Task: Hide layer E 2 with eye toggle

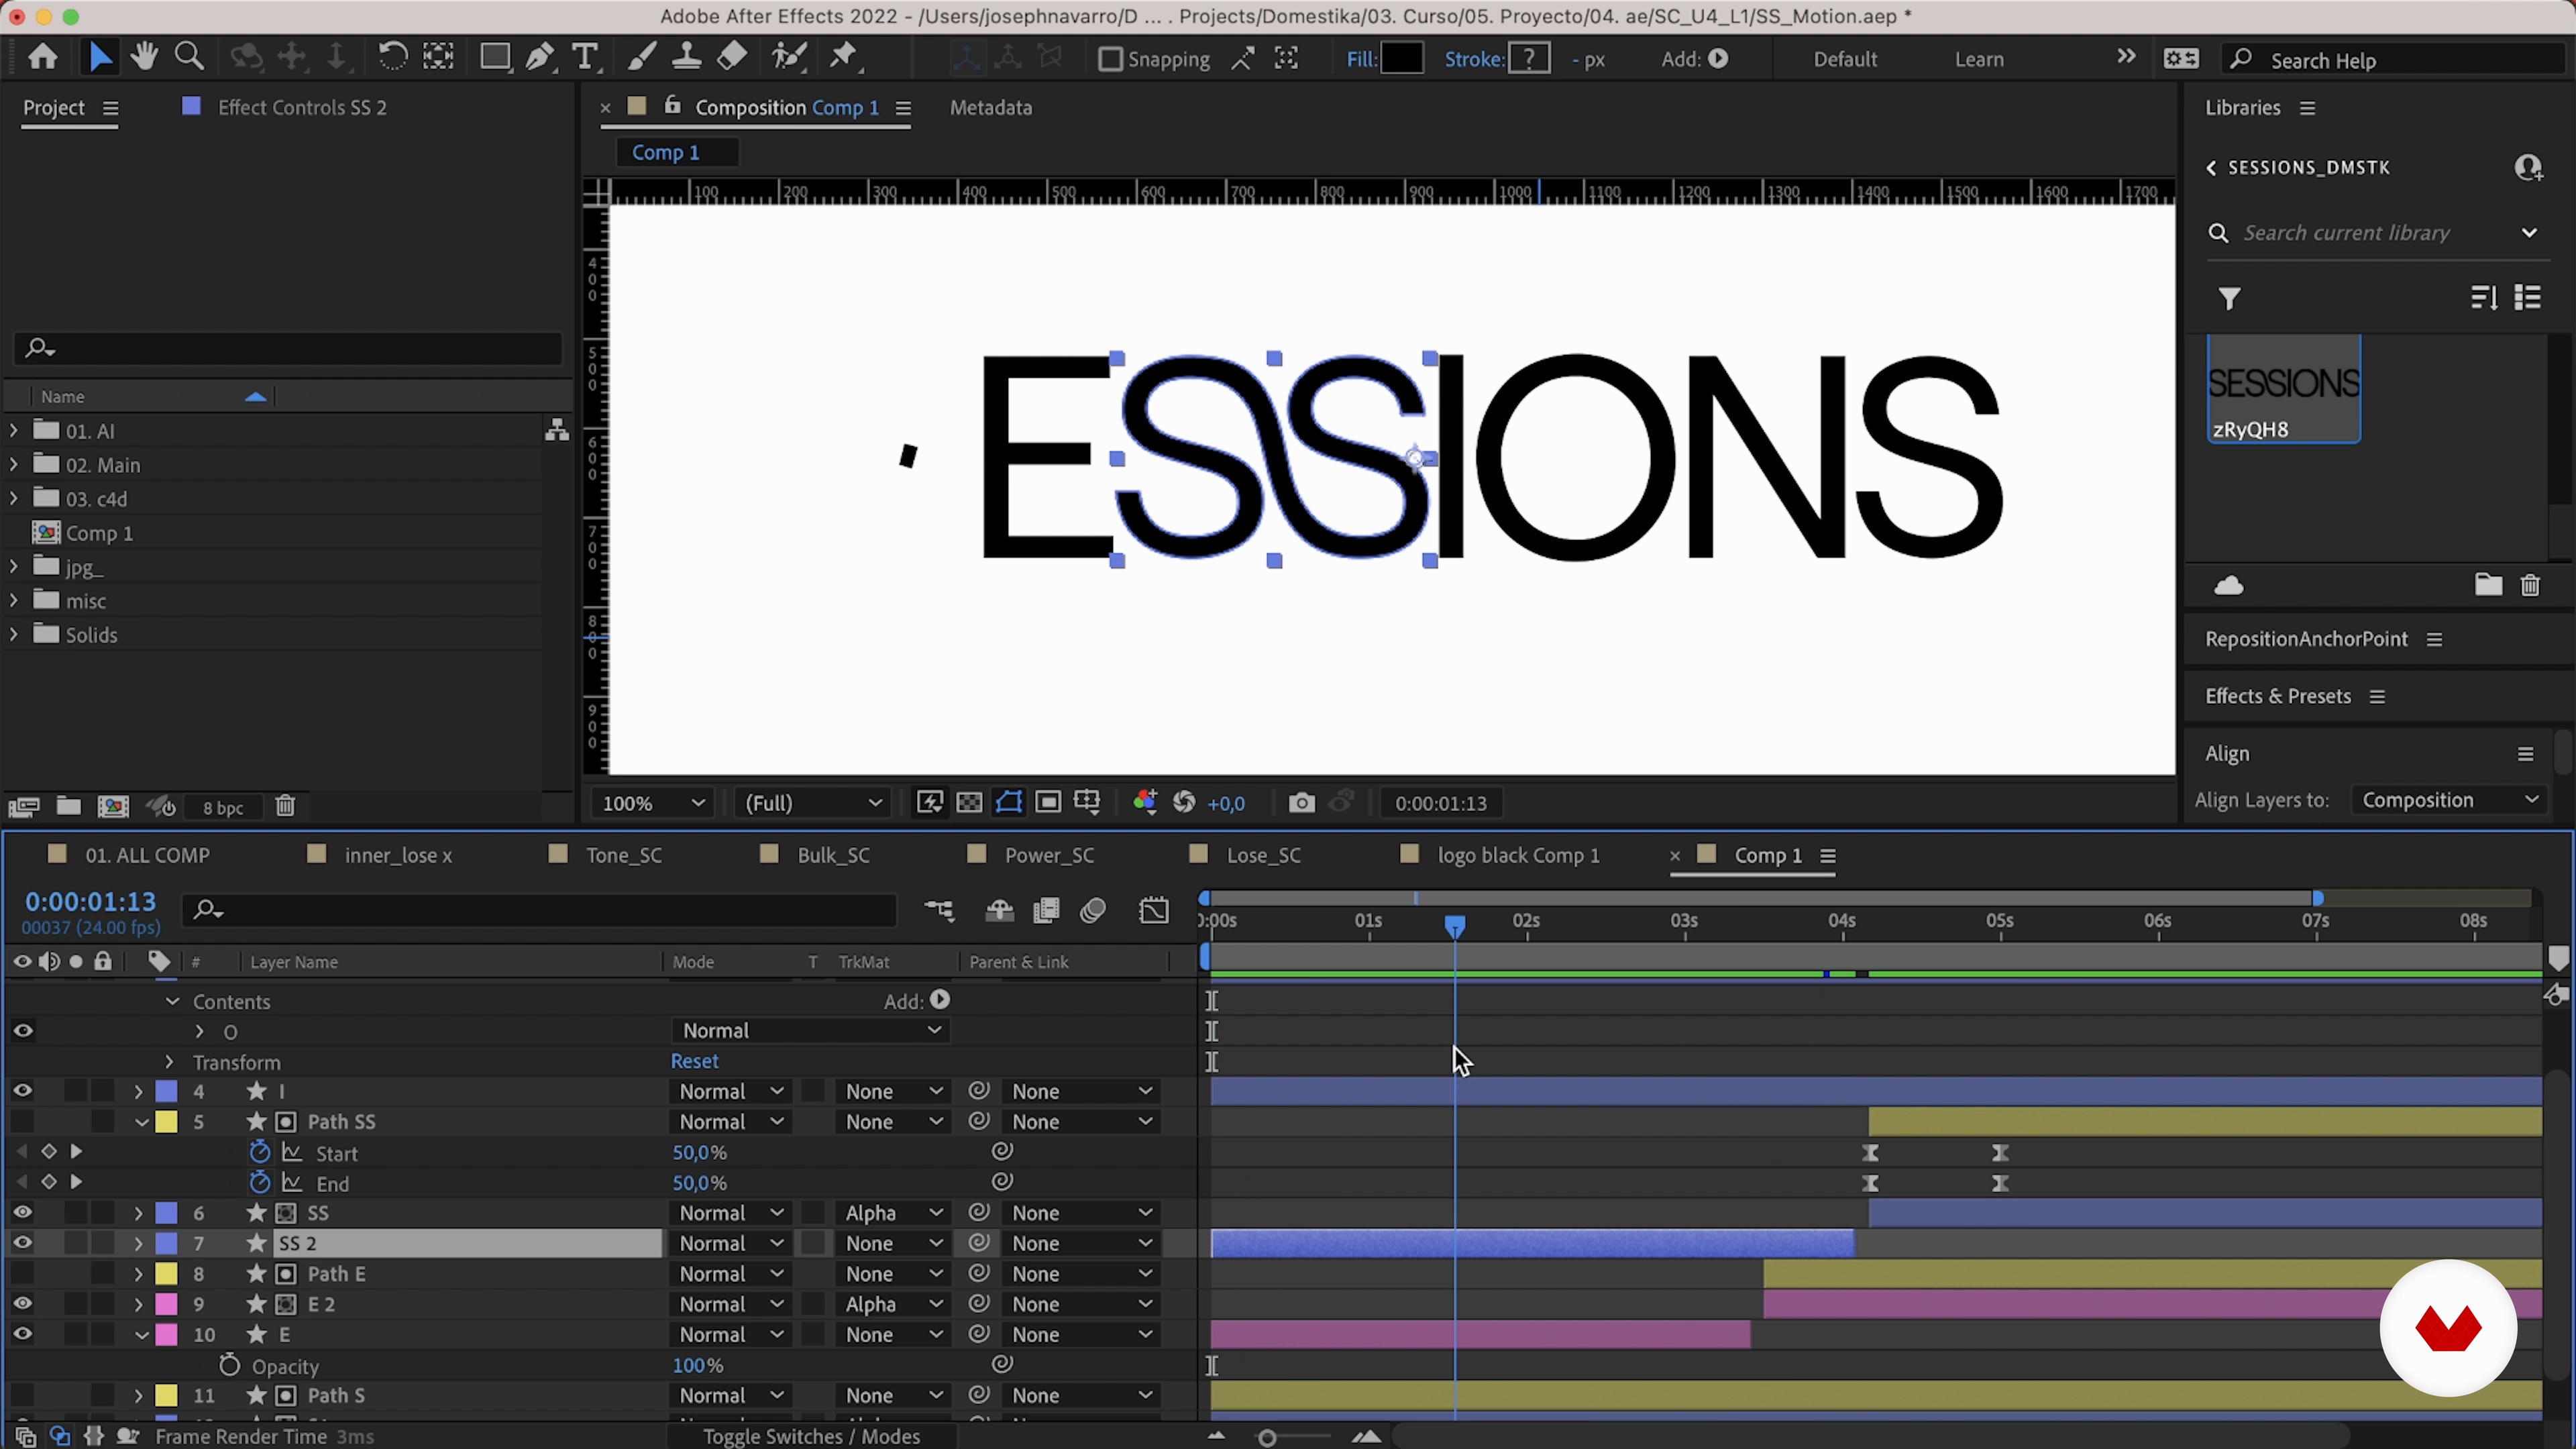Action: [22, 1304]
